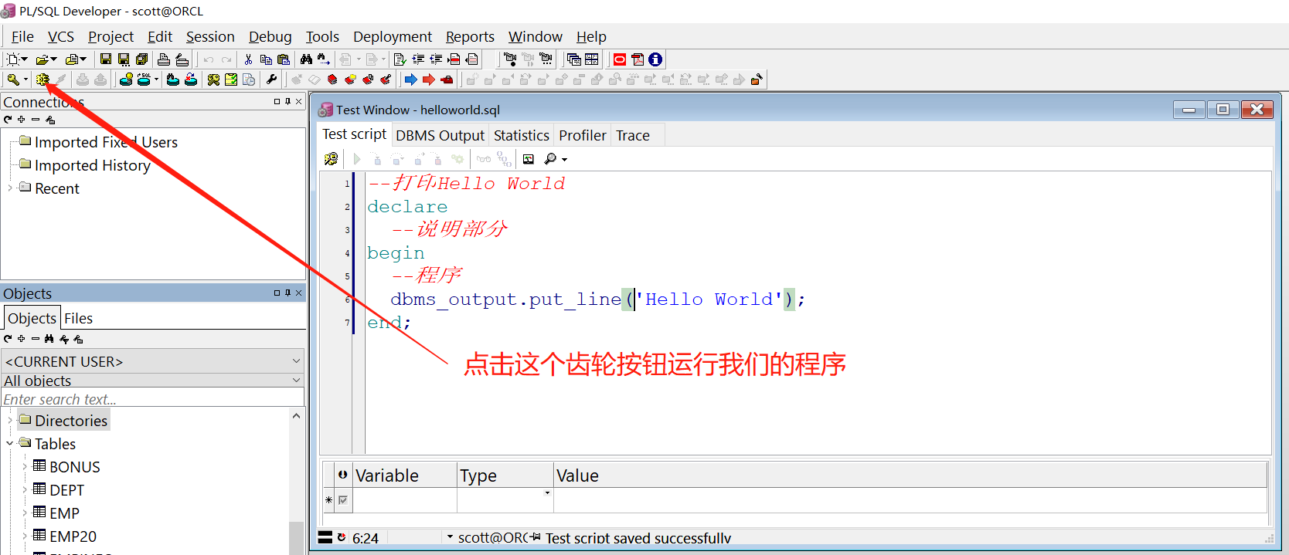Click the Enter search text field

[153, 399]
